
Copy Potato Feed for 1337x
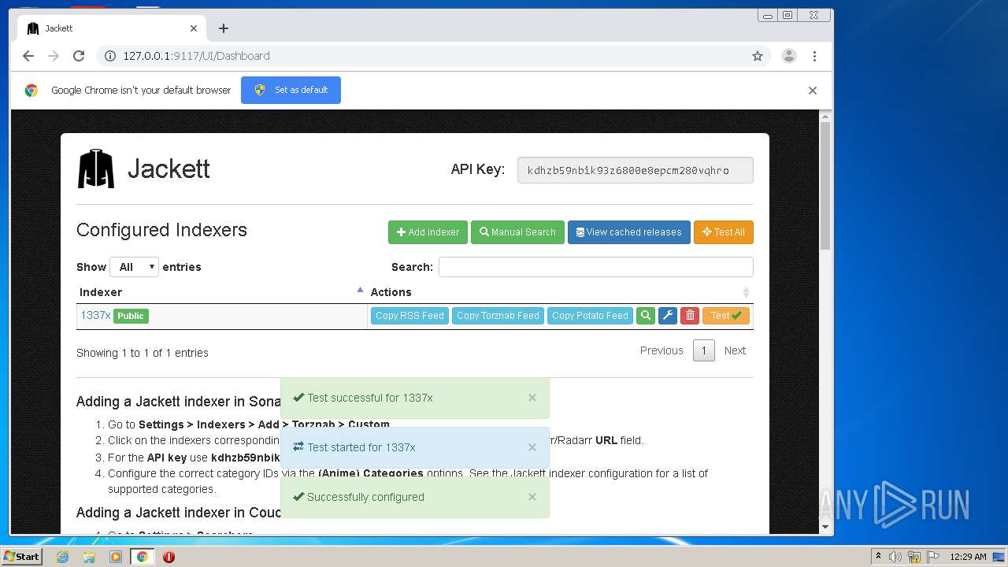coord(590,316)
